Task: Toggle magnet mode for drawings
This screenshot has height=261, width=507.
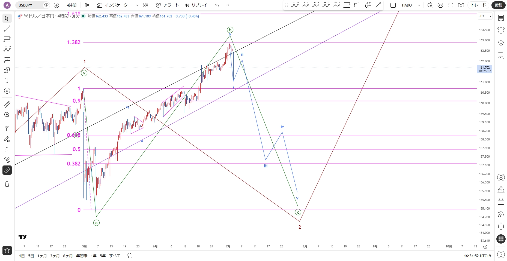Action: tap(7, 128)
